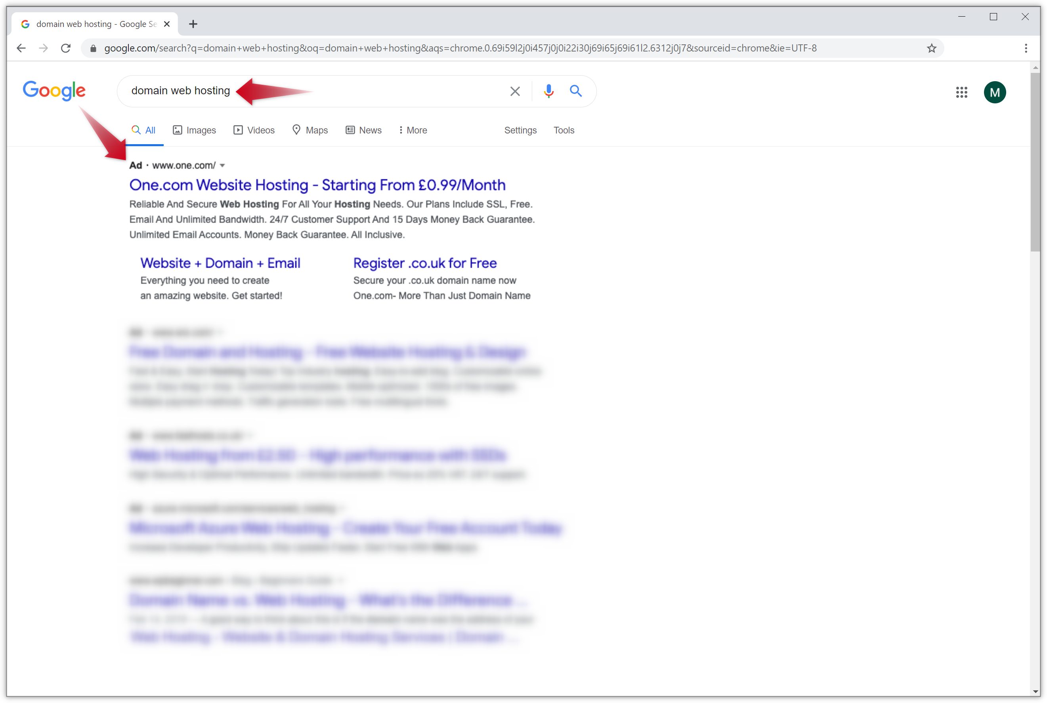Click the Website + Domain + Email link

pos(220,262)
